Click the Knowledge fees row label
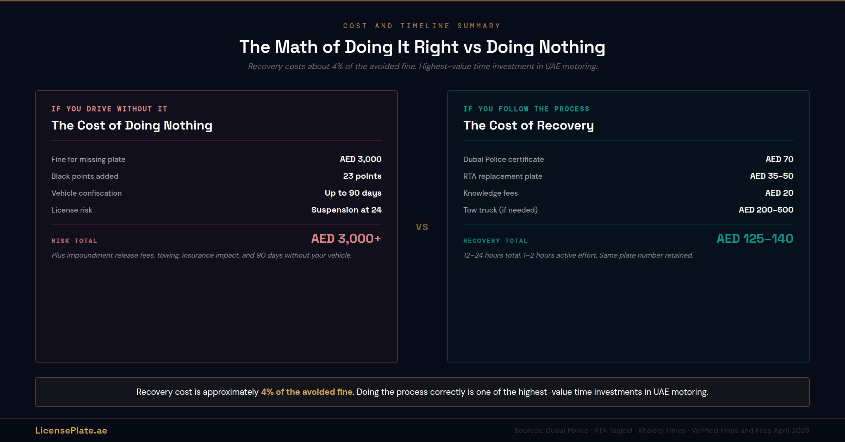The height and width of the screenshot is (442, 845). pos(490,193)
